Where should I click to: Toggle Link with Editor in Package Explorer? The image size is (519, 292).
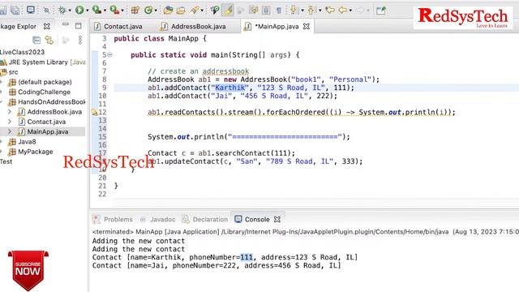click(49, 40)
